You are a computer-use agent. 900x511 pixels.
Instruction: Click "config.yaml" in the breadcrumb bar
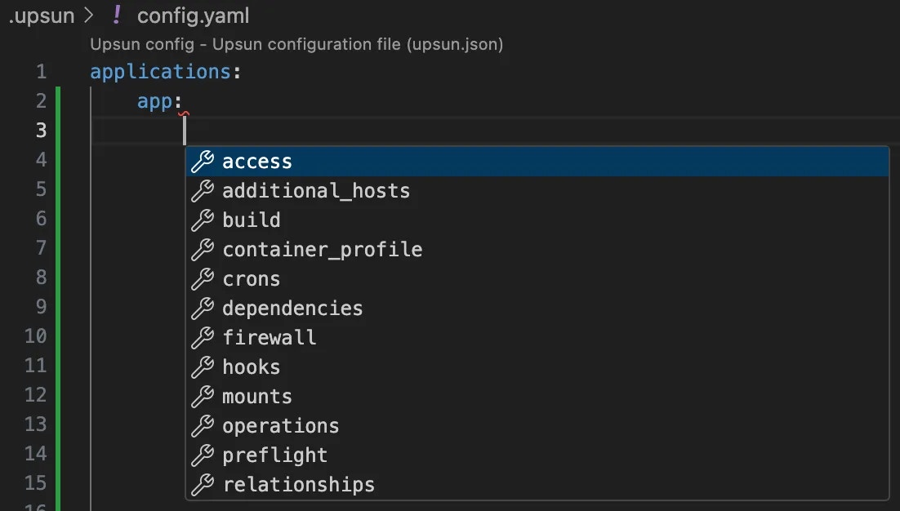tap(193, 15)
